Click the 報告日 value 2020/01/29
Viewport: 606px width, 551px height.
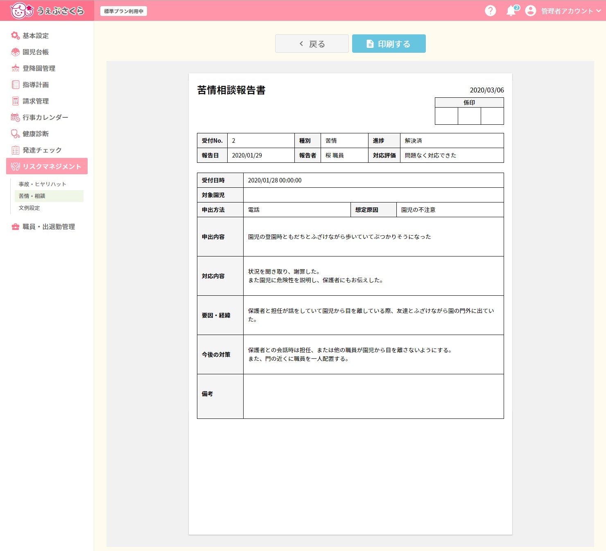point(247,155)
